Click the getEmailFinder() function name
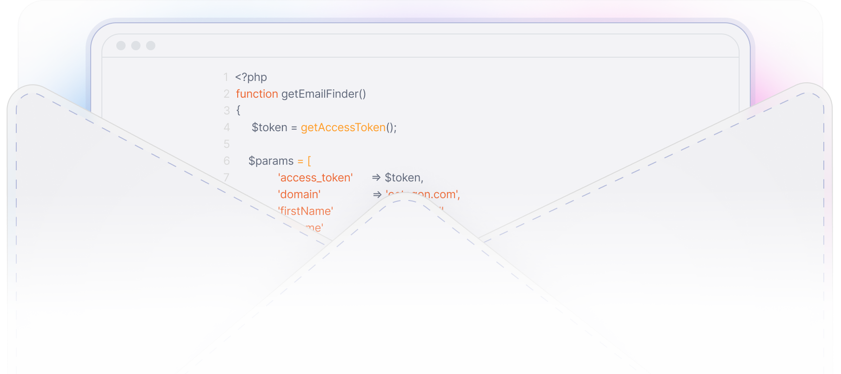Viewport: 841px width, 374px height. point(323,94)
